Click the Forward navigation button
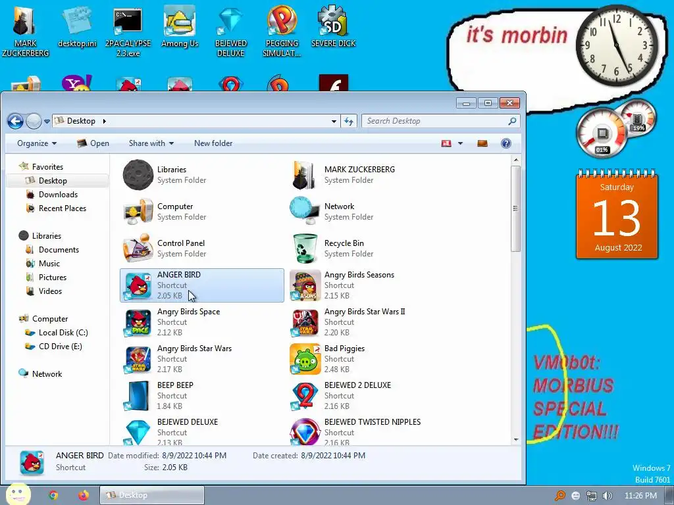 pyautogui.click(x=34, y=122)
